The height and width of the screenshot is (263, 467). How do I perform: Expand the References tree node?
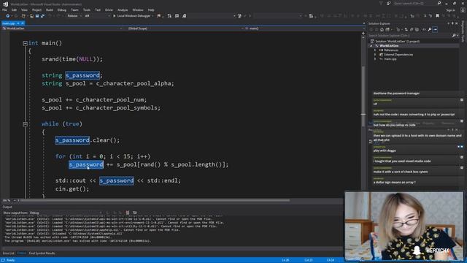(x=375, y=50)
